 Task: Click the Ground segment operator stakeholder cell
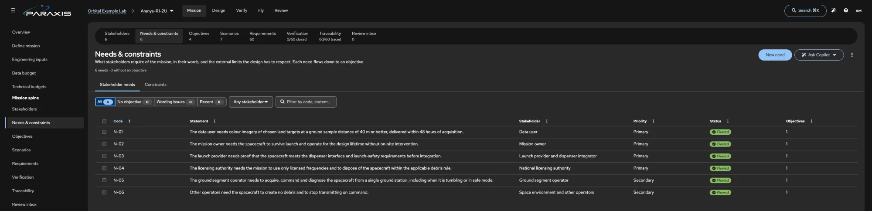(x=544, y=180)
